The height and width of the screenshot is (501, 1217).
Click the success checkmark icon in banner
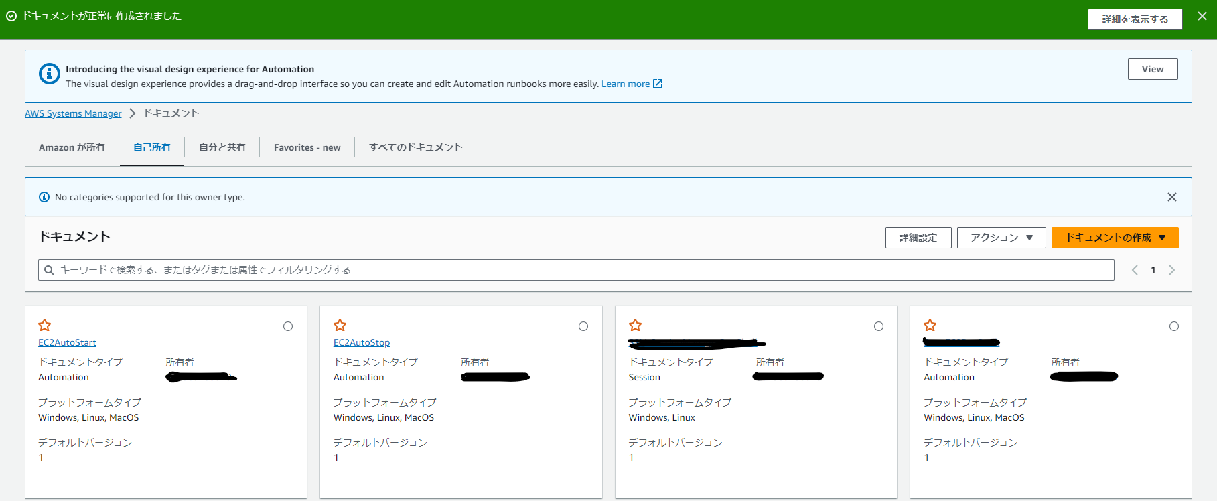(11, 16)
